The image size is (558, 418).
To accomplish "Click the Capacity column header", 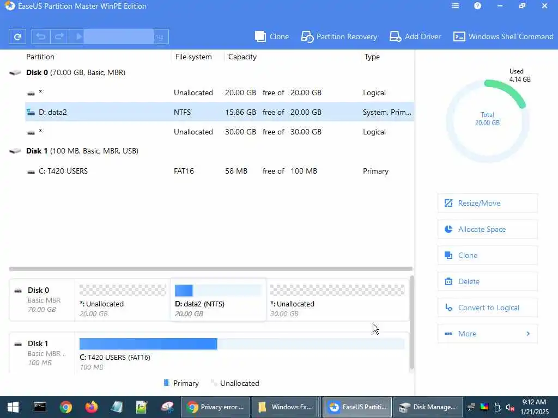I will pyautogui.click(x=242, y=57).
